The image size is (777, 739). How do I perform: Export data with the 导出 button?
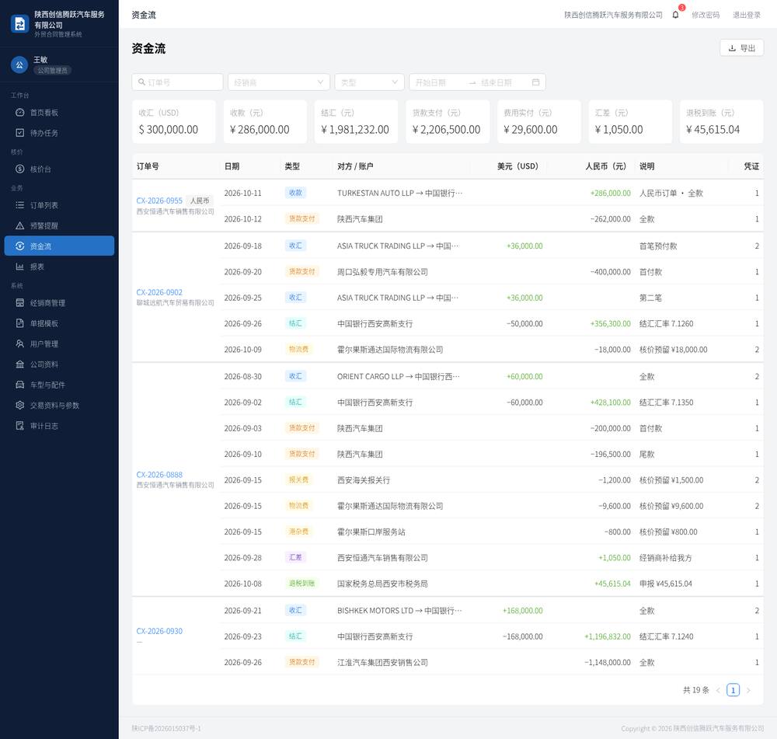(741, 48)
